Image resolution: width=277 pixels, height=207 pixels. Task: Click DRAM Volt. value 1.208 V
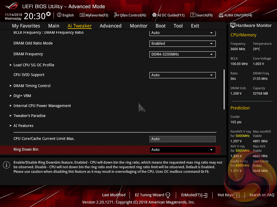click(236, 94)
